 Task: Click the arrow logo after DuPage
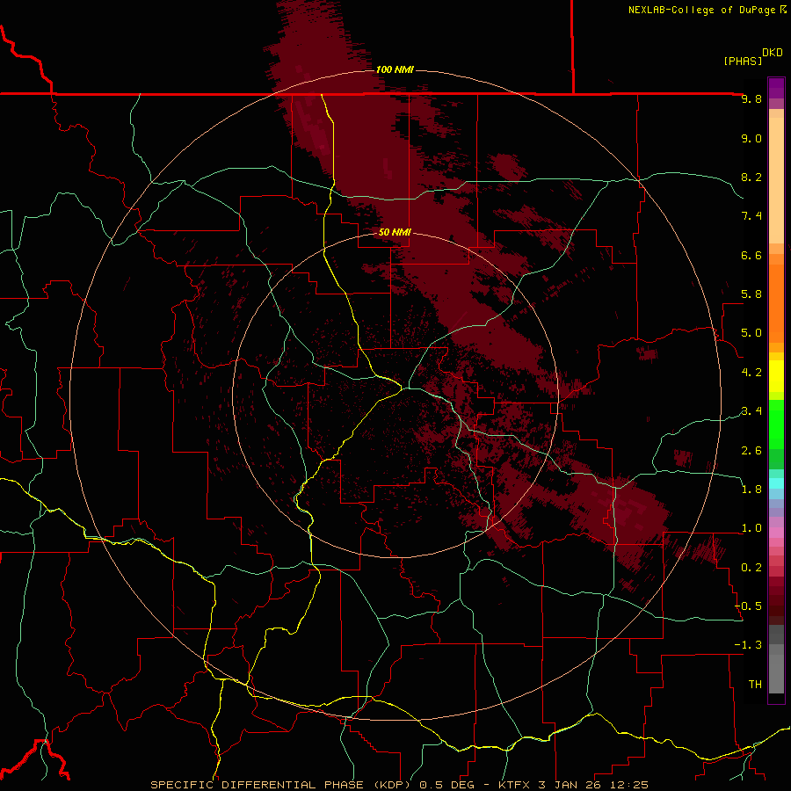point(783,9)
